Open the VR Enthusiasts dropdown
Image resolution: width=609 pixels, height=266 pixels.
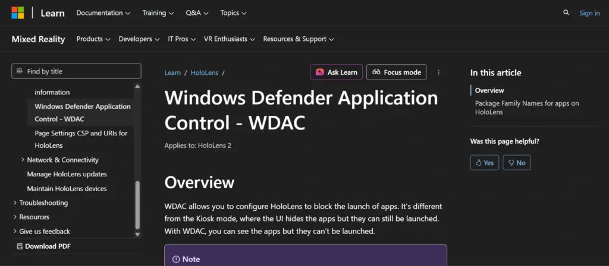229,39
